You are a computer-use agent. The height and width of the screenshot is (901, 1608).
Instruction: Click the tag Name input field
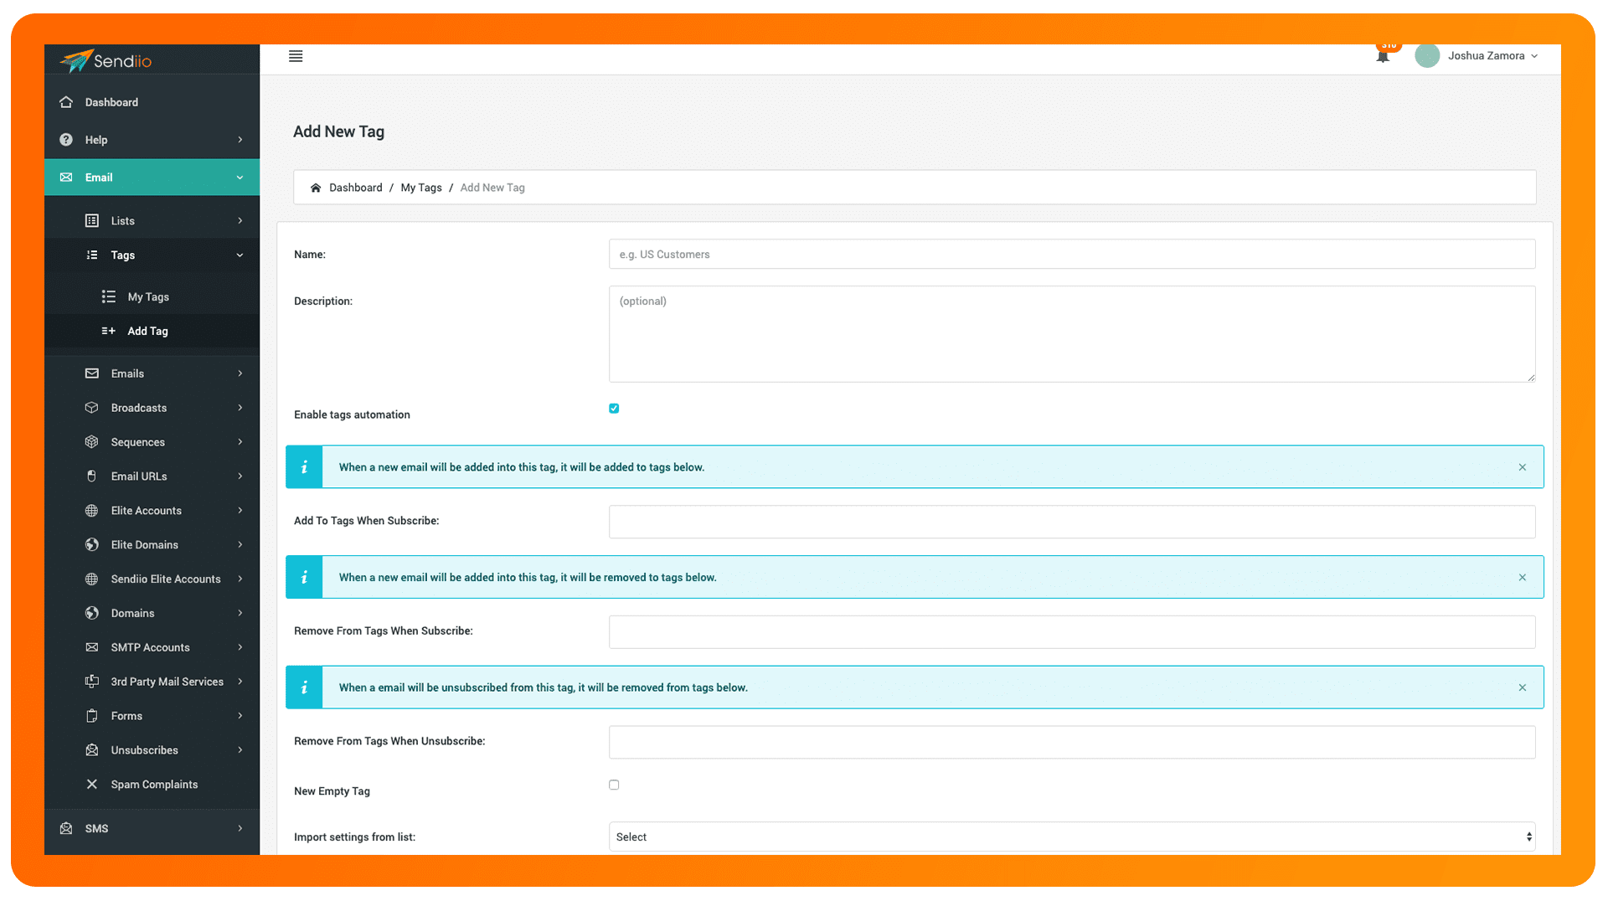tap(1071, 255)
